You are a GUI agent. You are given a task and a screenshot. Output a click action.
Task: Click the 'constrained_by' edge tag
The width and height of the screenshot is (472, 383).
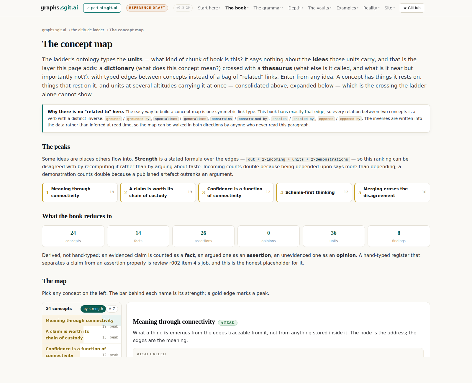(253, 119)
